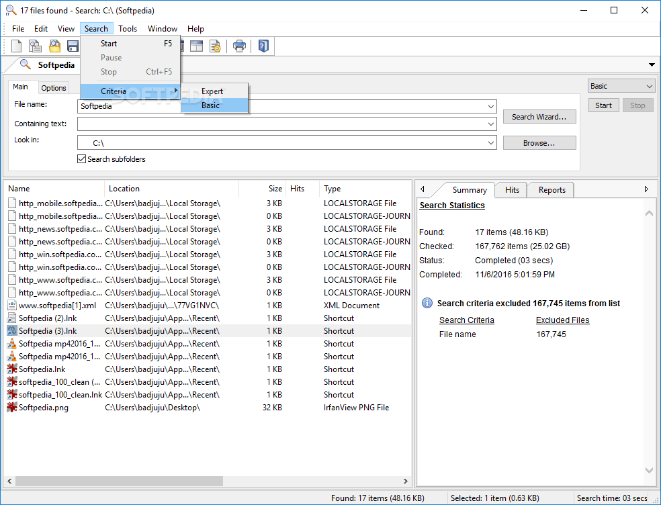Click the app icon in the title bar
661x505 pixels.
[x=11, y=10]
